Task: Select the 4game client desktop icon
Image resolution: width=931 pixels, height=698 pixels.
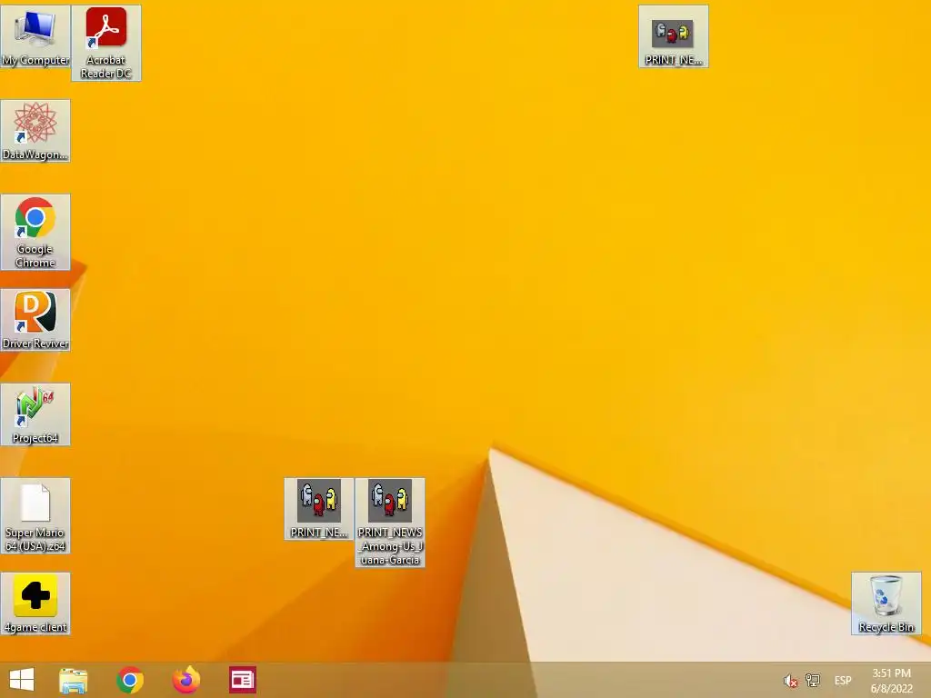Action: (35, 603)
